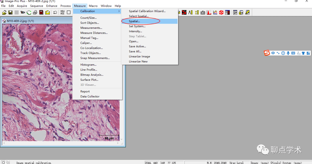Click Spatial Calibration Wizard... entry
Viewport: 312px width, 164px height.
pos(147,11)
